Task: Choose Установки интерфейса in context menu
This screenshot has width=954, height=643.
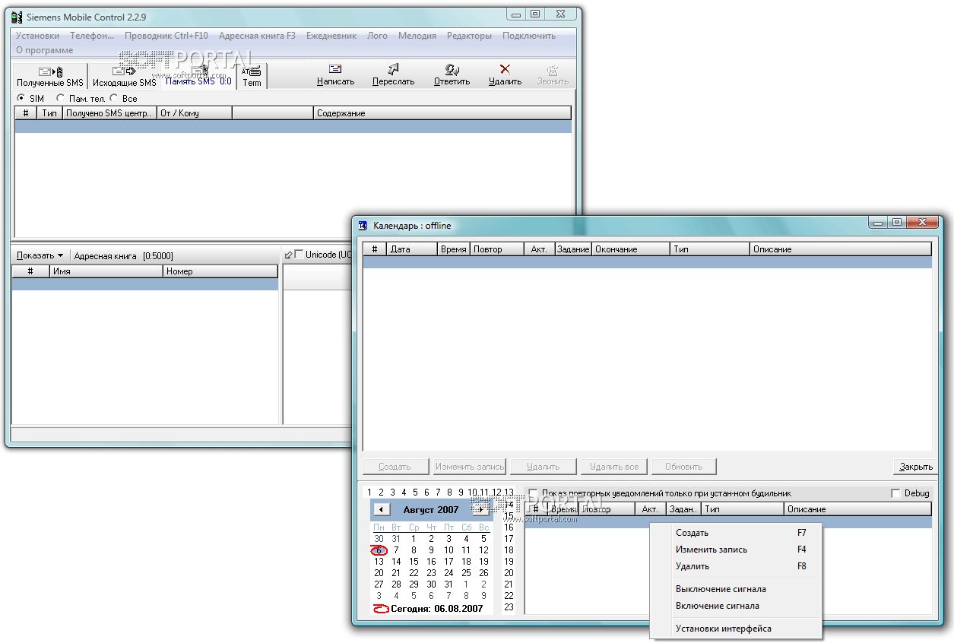Action: click(737, 629)
